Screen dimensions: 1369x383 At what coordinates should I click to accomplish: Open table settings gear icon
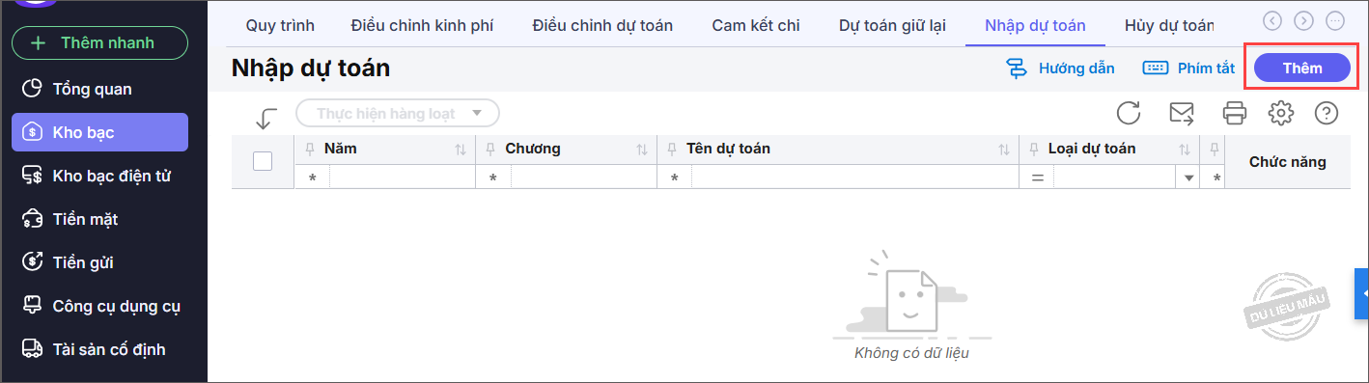(x=1281, y=113)
